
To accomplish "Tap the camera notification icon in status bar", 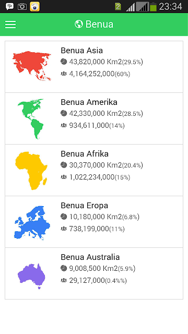I will click(x=22, y=7).
